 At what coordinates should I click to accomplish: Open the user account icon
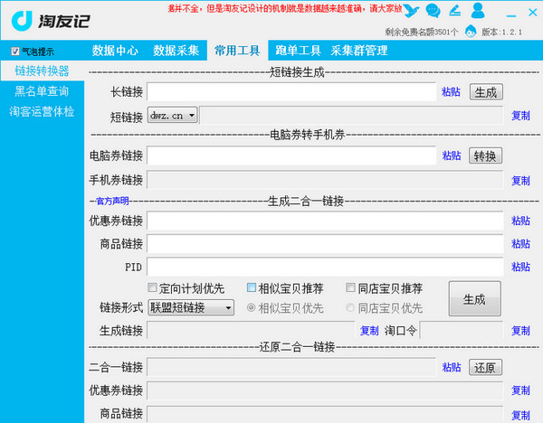[x=478, y=11]
